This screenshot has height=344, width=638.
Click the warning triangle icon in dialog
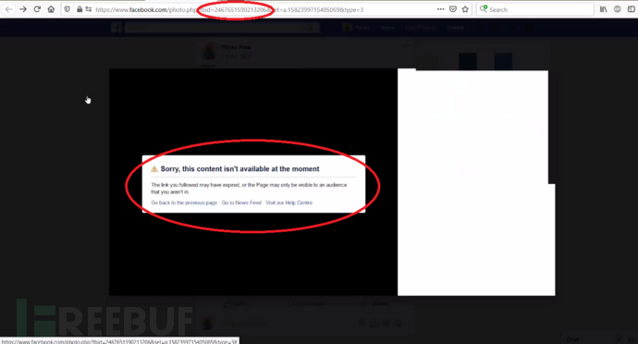point(154,169)
